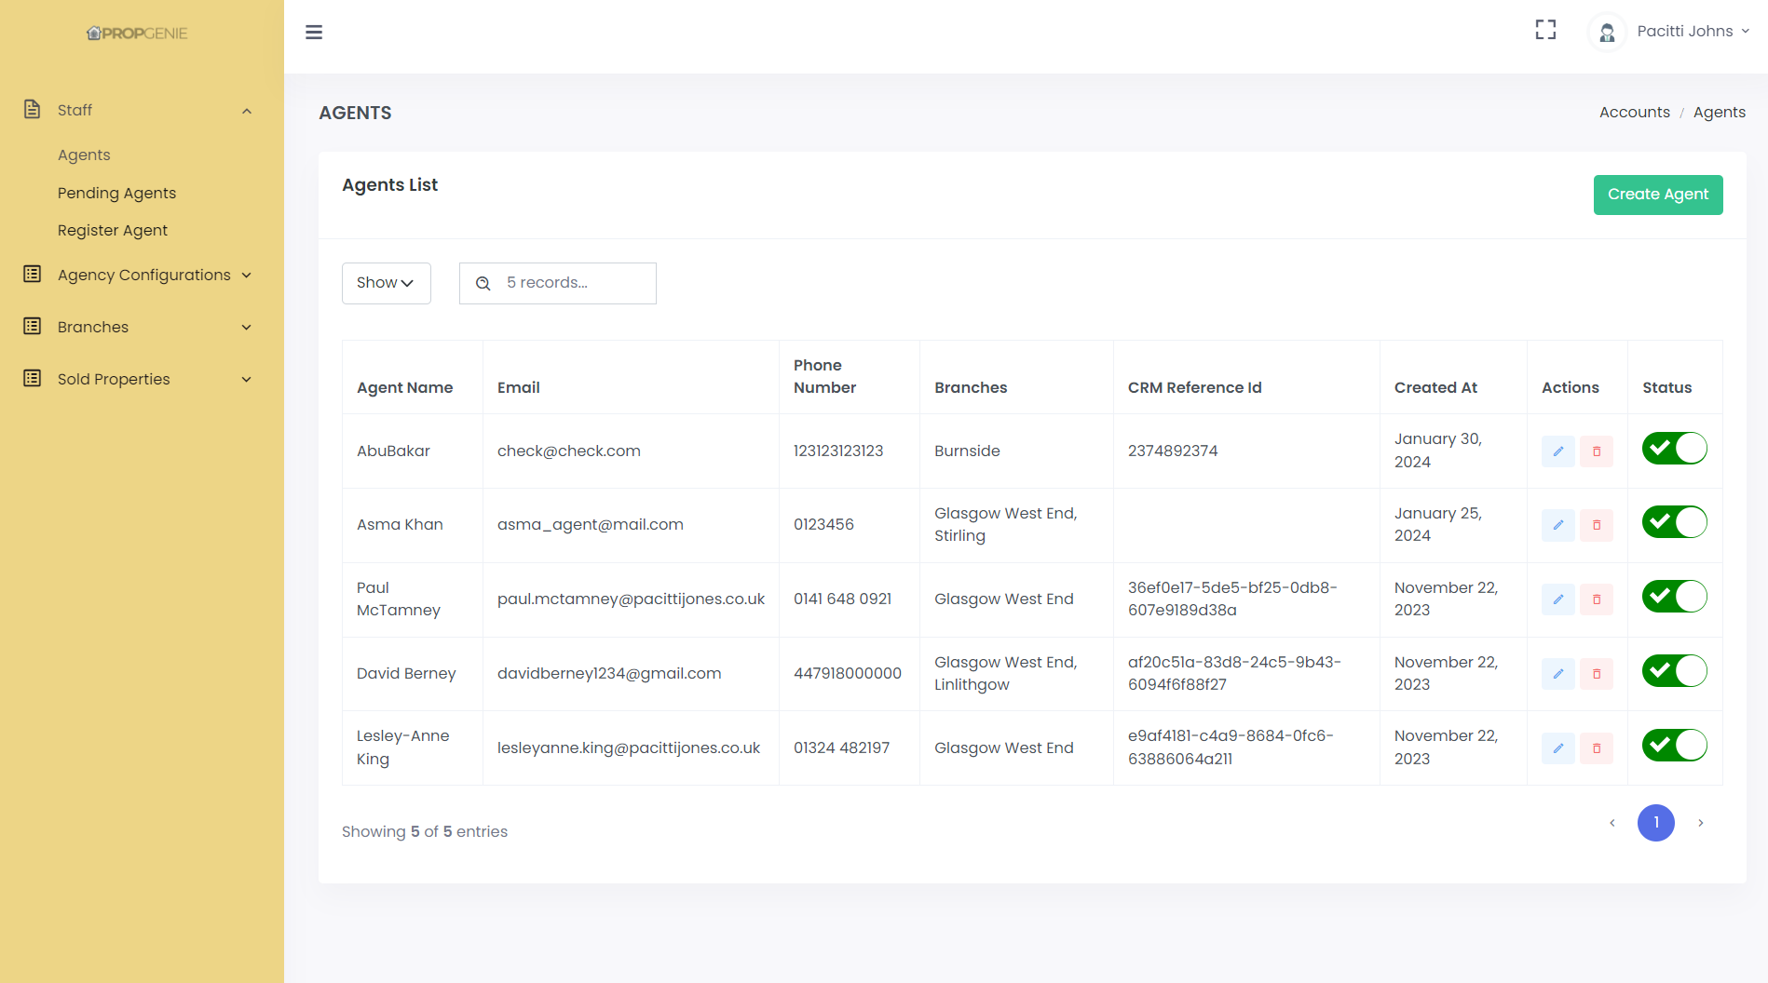This screenshot has height=983, width=1768.
Task: Disable status toggle for AbuBakar
Action: click(x=1674, y=449)
